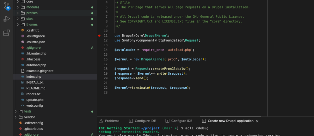Viewport: 314px width, 136px height.
Task: Expand the modules folder
Action: tap(33, 7)
